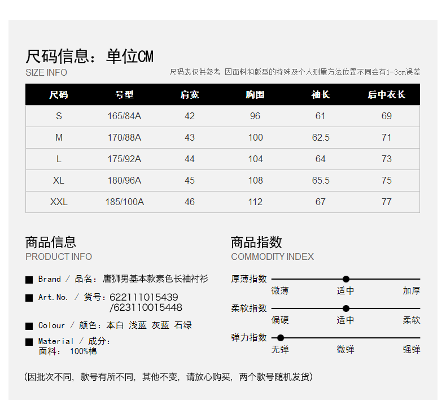Screen dimensions: 446x400
Task: Click the colour option 浅蓝
Action: pyautogui.click(x=138, y=325)
